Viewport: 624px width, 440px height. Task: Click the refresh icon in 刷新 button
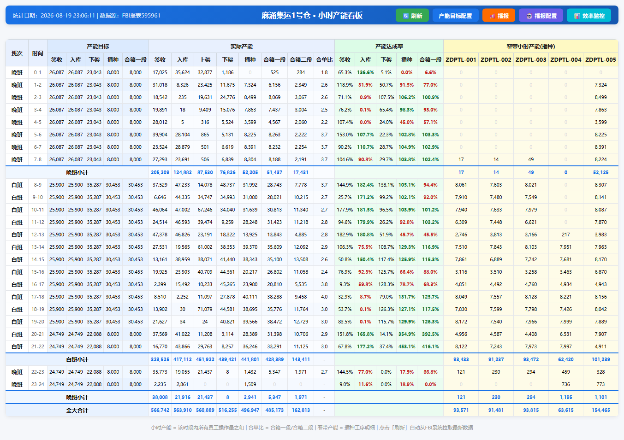point(406,16)
